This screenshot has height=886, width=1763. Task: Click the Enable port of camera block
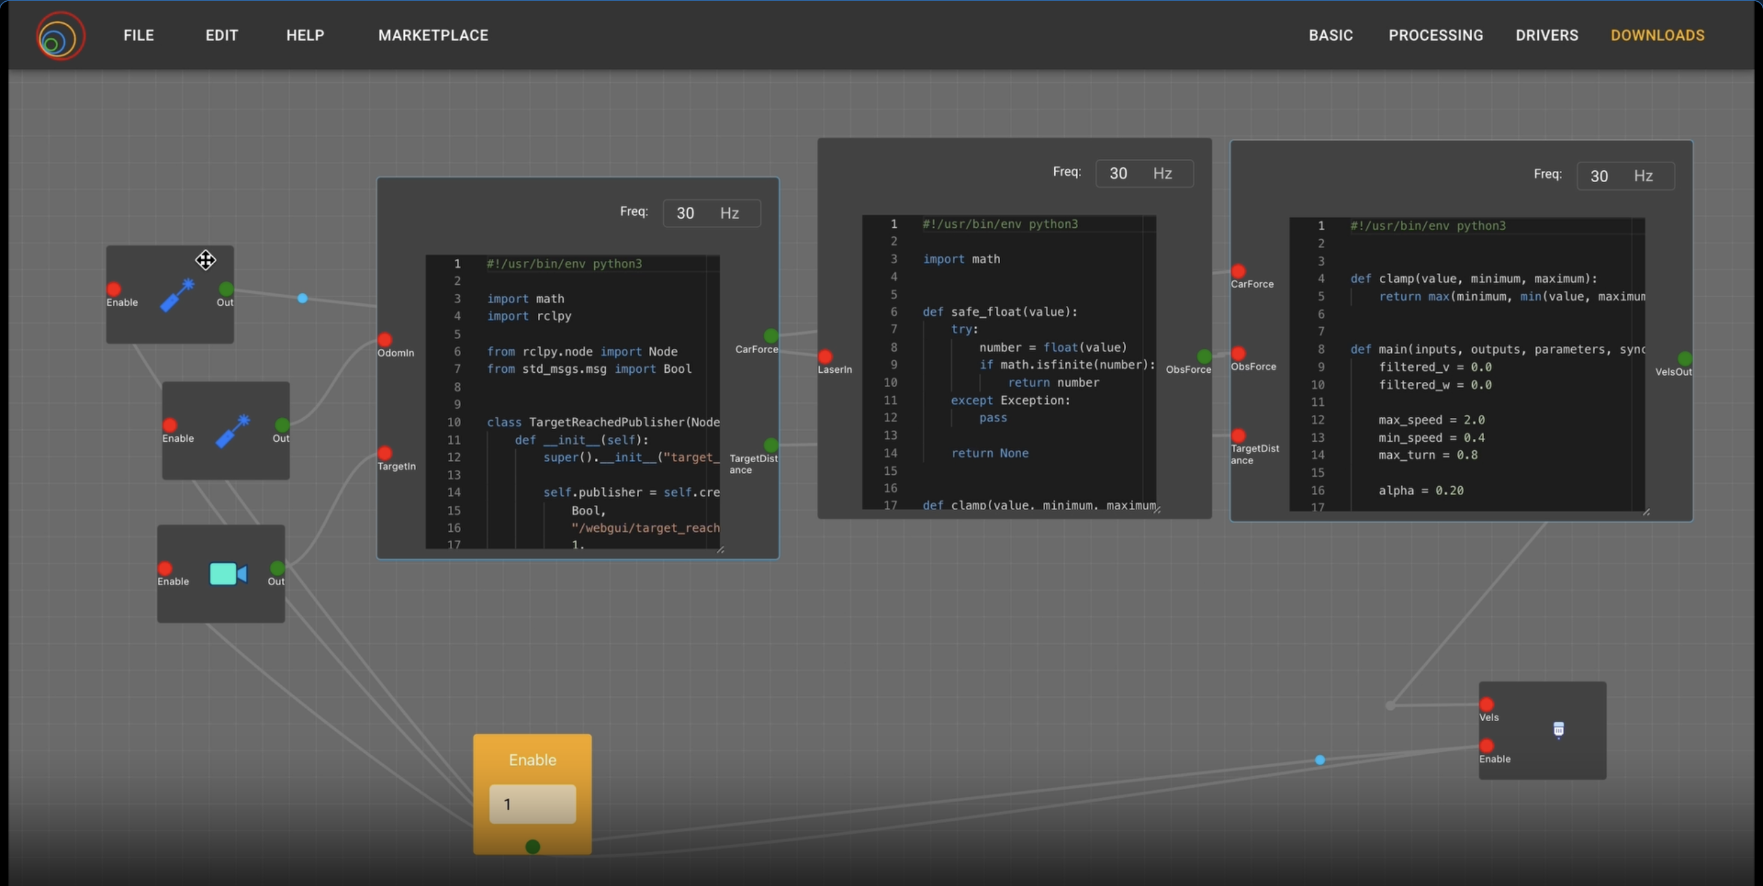click(x=165, y=568)
